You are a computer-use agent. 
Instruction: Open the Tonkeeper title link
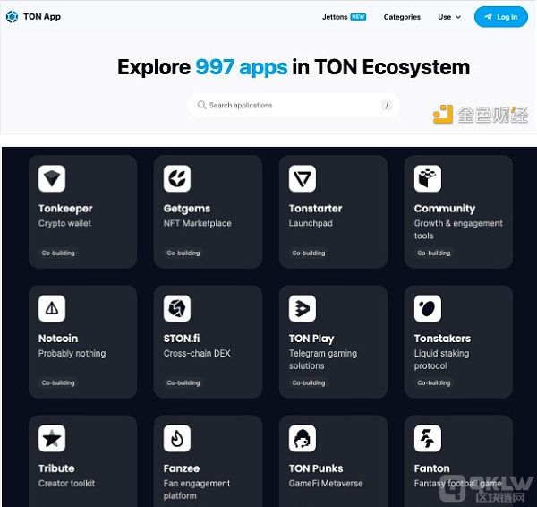65,209
